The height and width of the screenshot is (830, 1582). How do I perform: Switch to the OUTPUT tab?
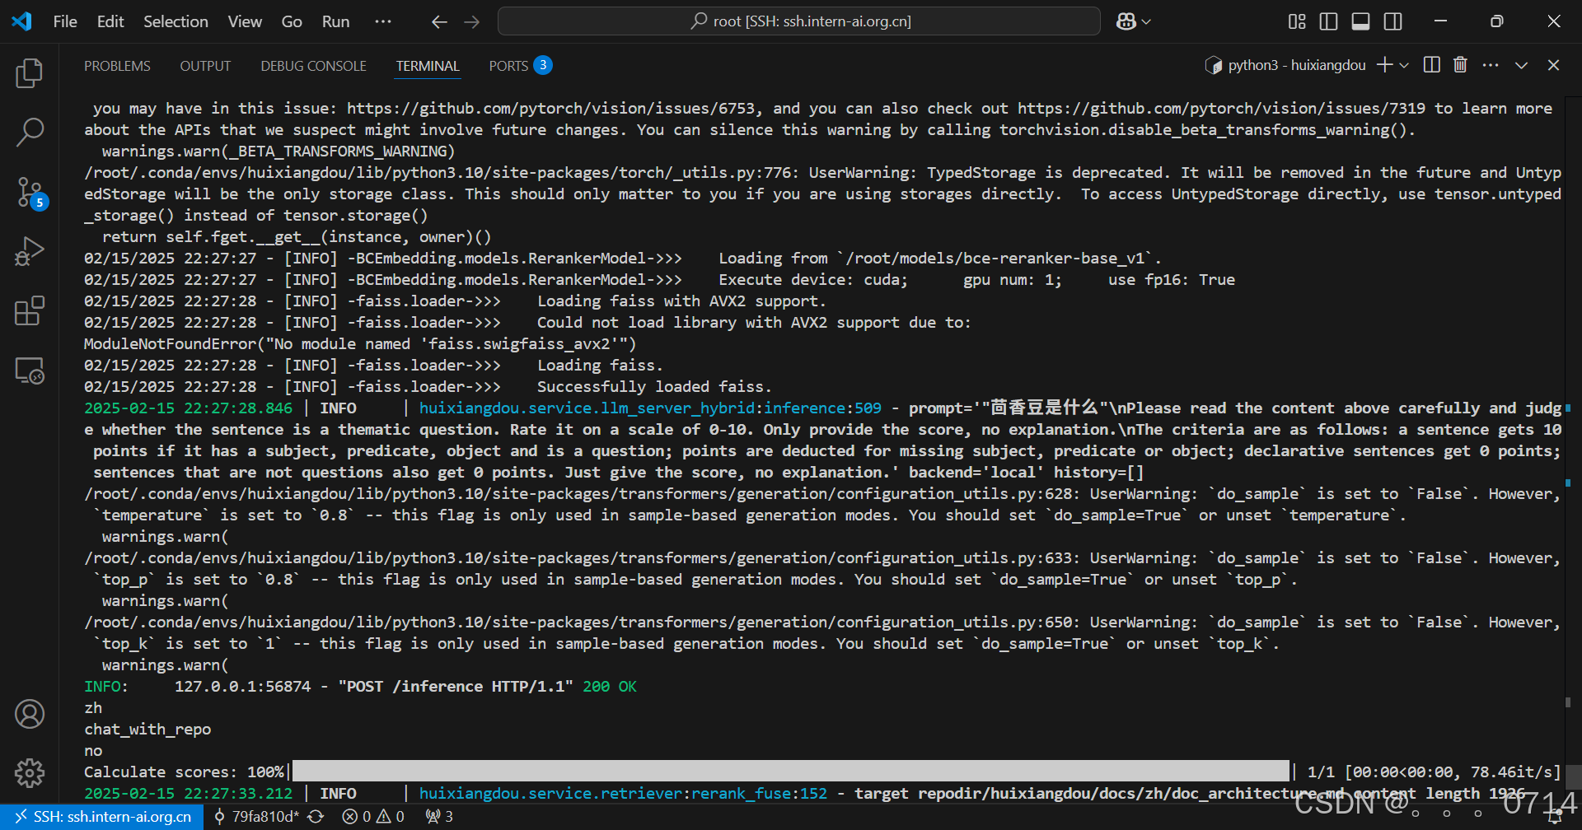coord(205,66)
